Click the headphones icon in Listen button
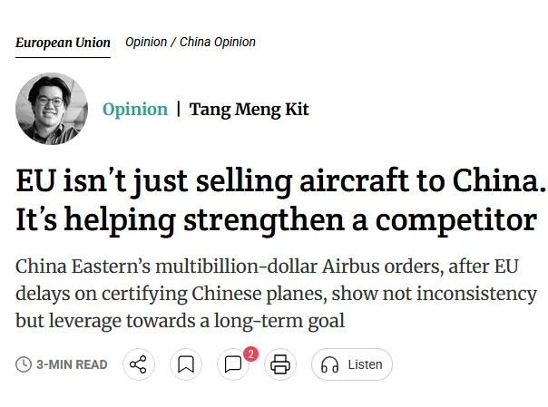The width and height of the screenshot is (548, 407). coord(329,364)
